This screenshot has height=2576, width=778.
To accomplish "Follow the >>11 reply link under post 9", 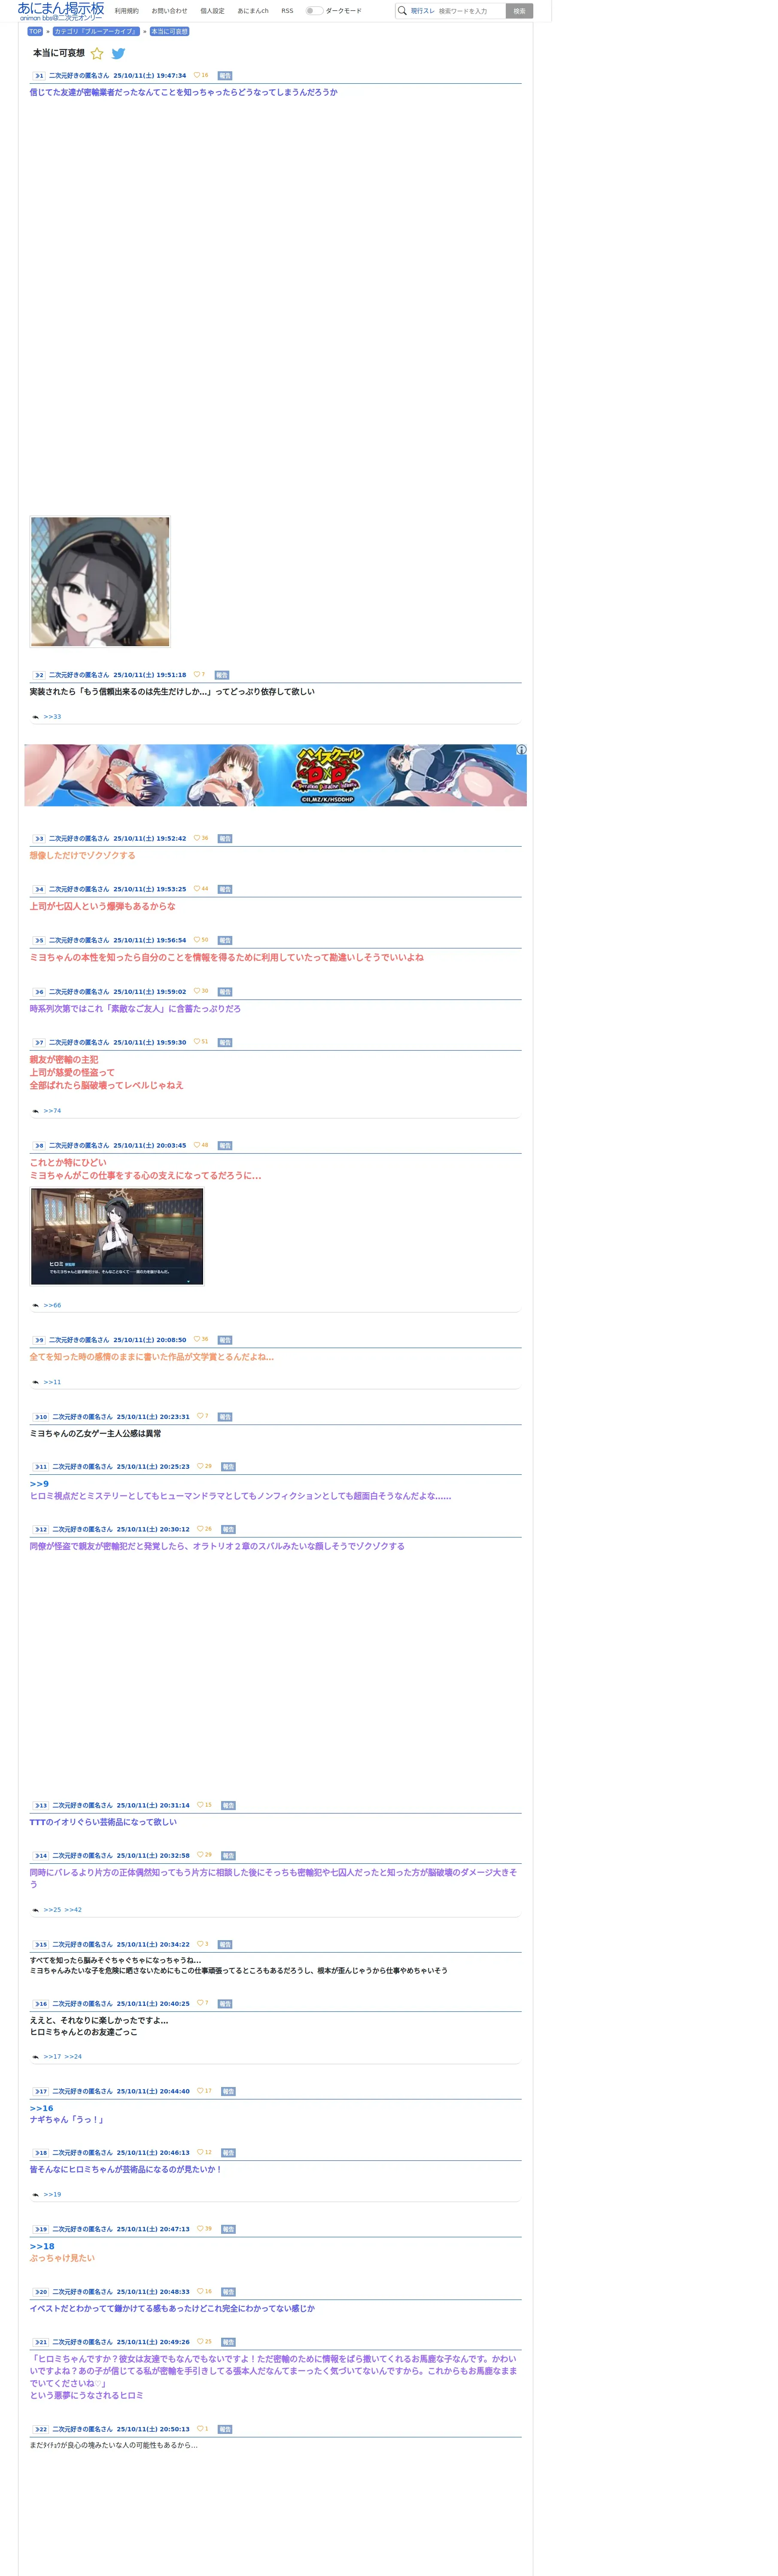I will tap(52, 1382).
